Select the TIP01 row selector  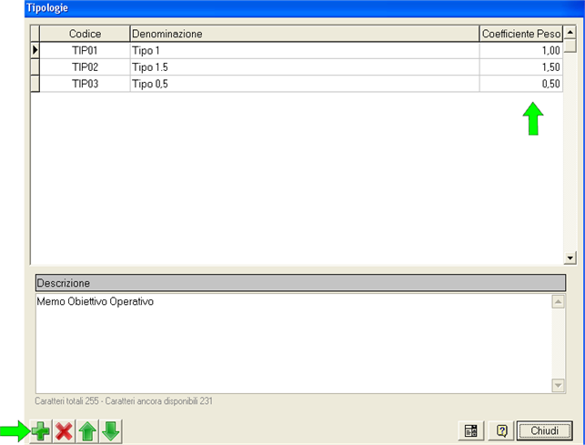click(x=35, y=50)
